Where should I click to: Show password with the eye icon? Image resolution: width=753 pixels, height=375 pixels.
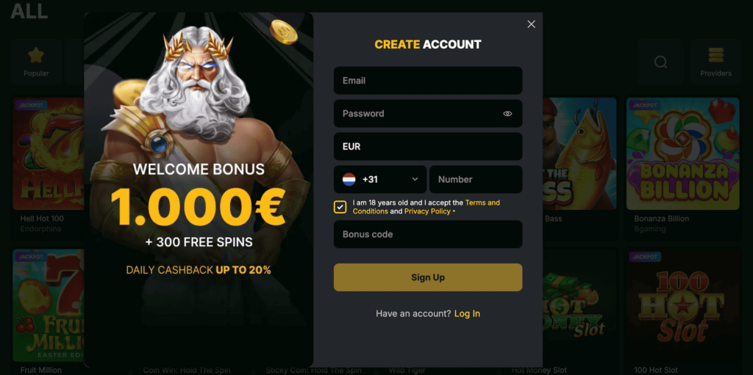coord(507,114)
